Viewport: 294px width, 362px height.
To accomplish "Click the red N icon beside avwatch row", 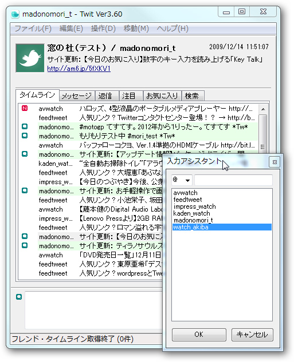I will 25,108.
